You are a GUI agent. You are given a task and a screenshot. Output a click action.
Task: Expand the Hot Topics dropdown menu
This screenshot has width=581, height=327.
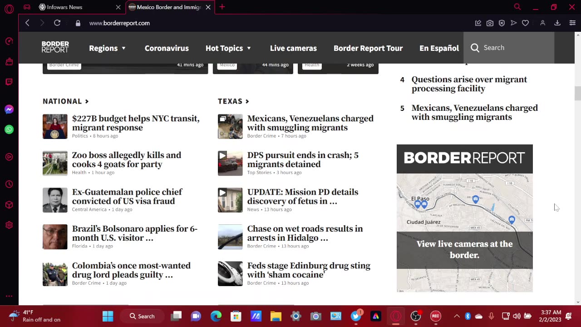pos(228,48)
